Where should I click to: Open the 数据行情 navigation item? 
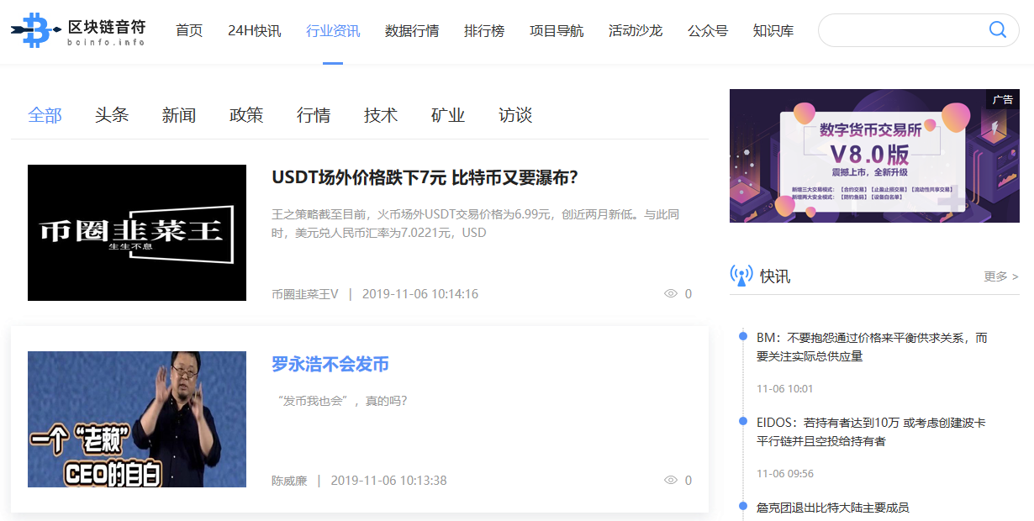point(412,31)
